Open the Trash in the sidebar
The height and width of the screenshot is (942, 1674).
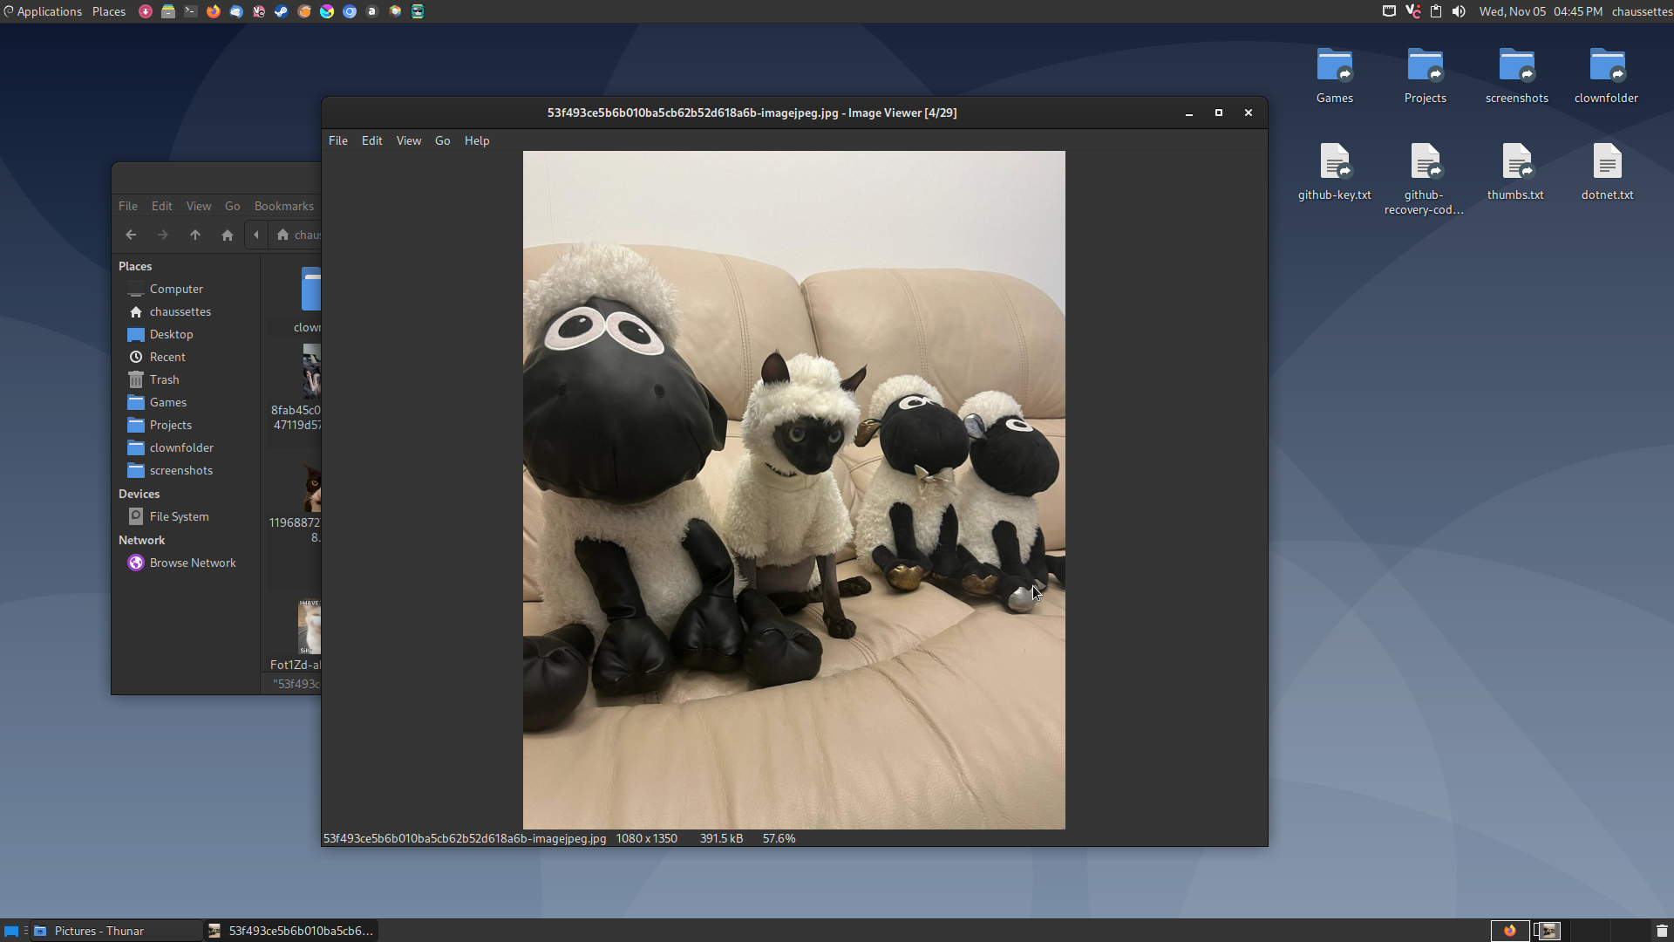point(164,379)
